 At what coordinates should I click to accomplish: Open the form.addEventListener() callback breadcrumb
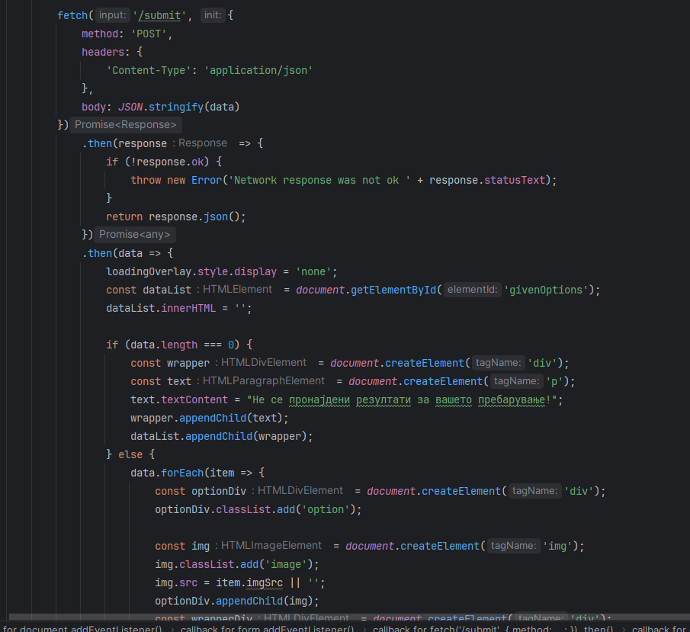[x=268, y=627]
